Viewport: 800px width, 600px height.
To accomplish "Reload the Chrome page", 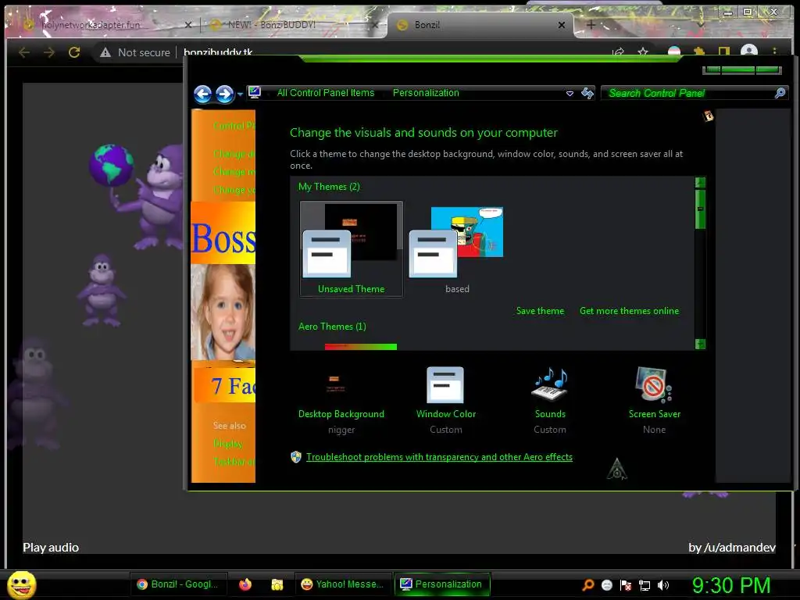I will tap(74, 52).
